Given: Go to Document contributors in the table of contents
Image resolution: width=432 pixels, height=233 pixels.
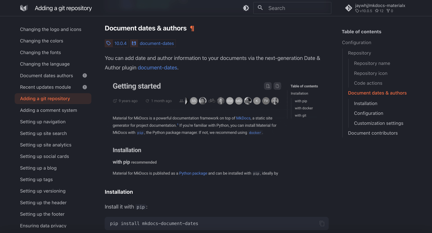Looking at the screenshot, I should [373, 133].
